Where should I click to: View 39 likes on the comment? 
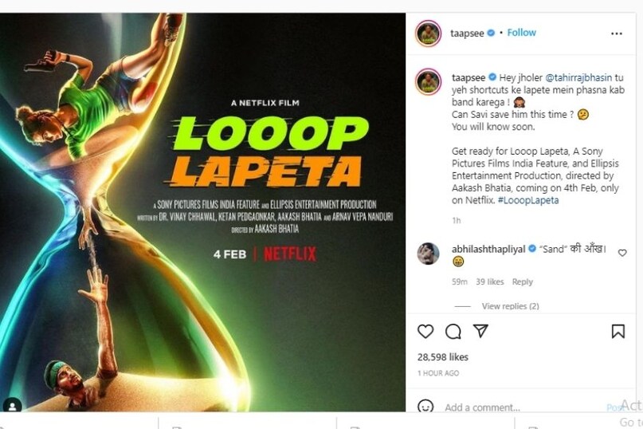[489, 281]
